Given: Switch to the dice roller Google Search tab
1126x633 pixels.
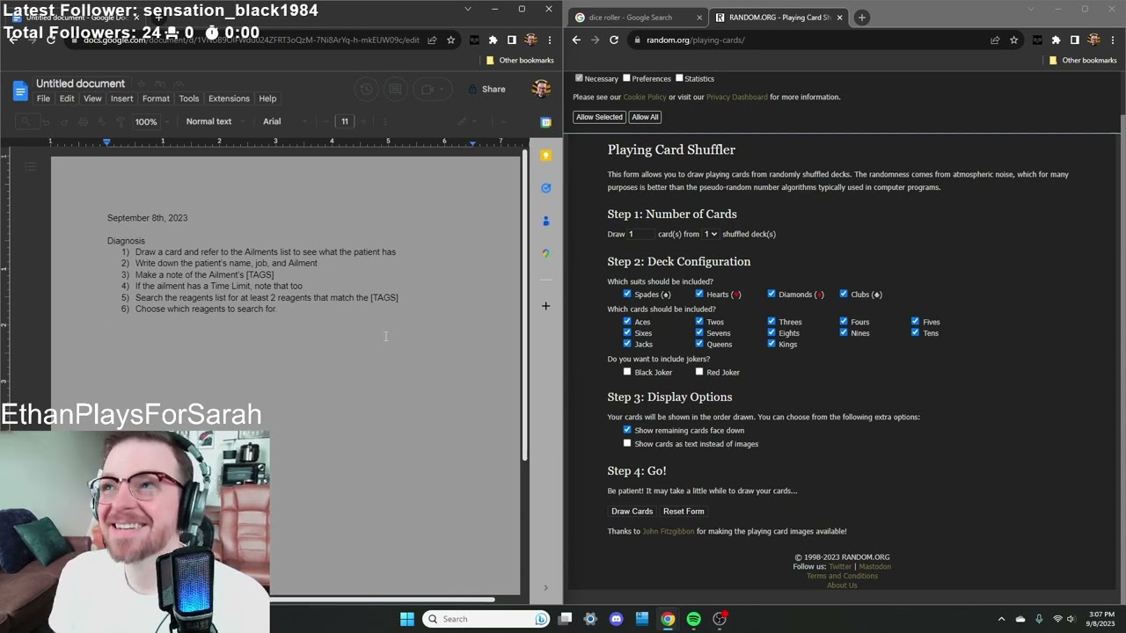Looking at the screenshot, I should 638,17.
